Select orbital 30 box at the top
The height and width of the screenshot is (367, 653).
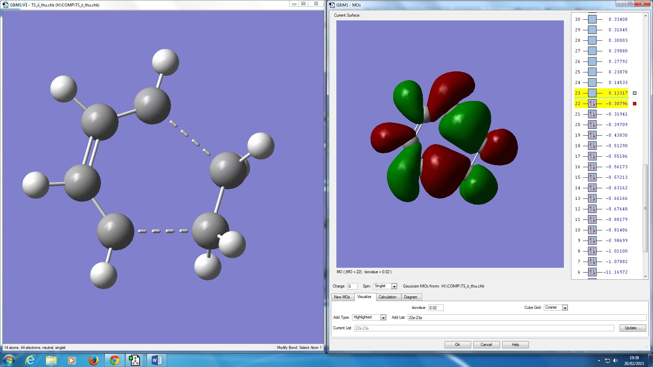coord(592,19)
